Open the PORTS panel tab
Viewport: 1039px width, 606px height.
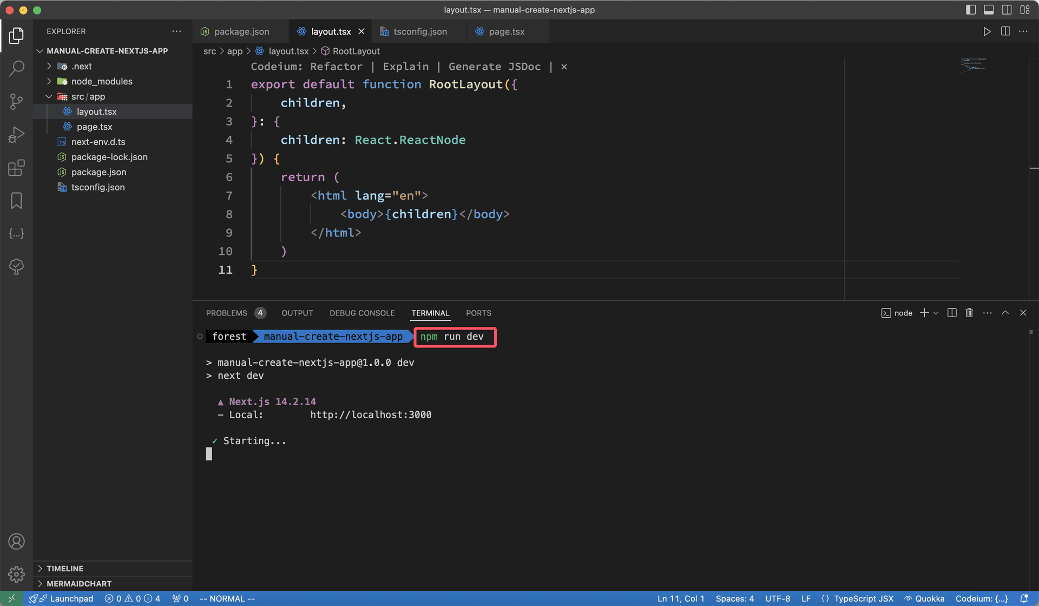coord(478,313)
